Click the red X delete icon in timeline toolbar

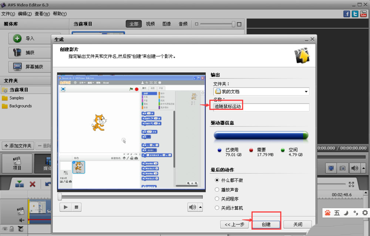pyautogui.click(x=33, y=184)
